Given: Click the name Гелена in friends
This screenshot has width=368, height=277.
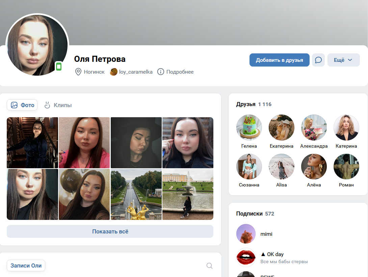Looking at the screenshot, I should pyautogui.click(x=249, y=146).
